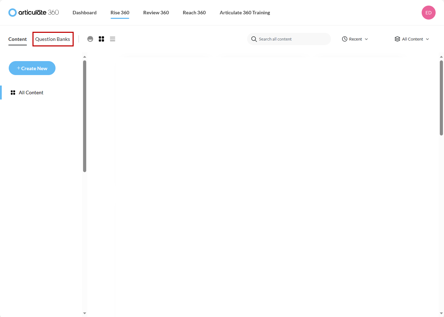This screenshot has width=444, height=317.
Task: Focus the Search all content field
Action: tap(289, 39)
